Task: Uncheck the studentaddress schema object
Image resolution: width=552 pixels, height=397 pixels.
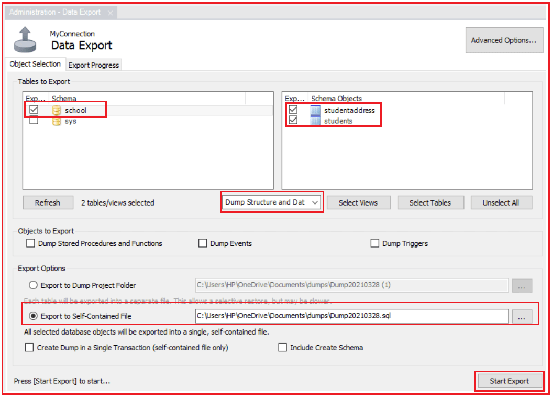Action: (293, 110)
